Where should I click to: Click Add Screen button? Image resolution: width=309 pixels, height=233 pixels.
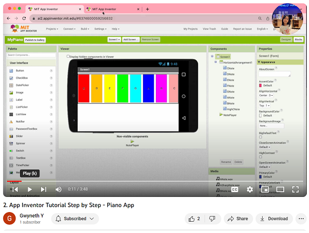131,39
